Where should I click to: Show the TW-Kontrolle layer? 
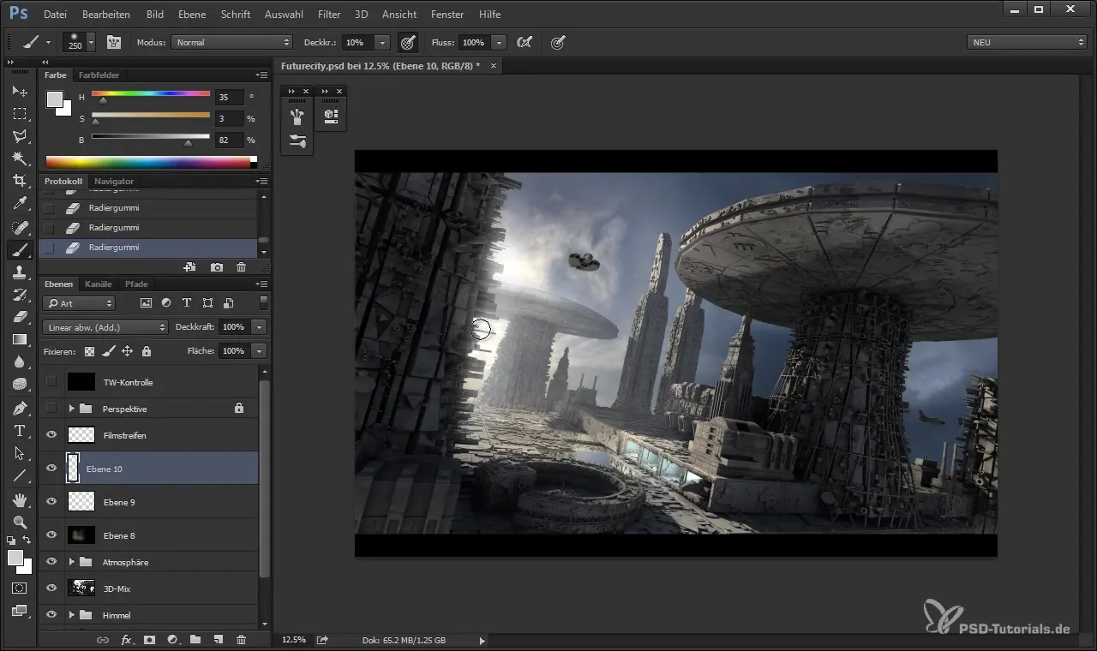tap(51, 382)
